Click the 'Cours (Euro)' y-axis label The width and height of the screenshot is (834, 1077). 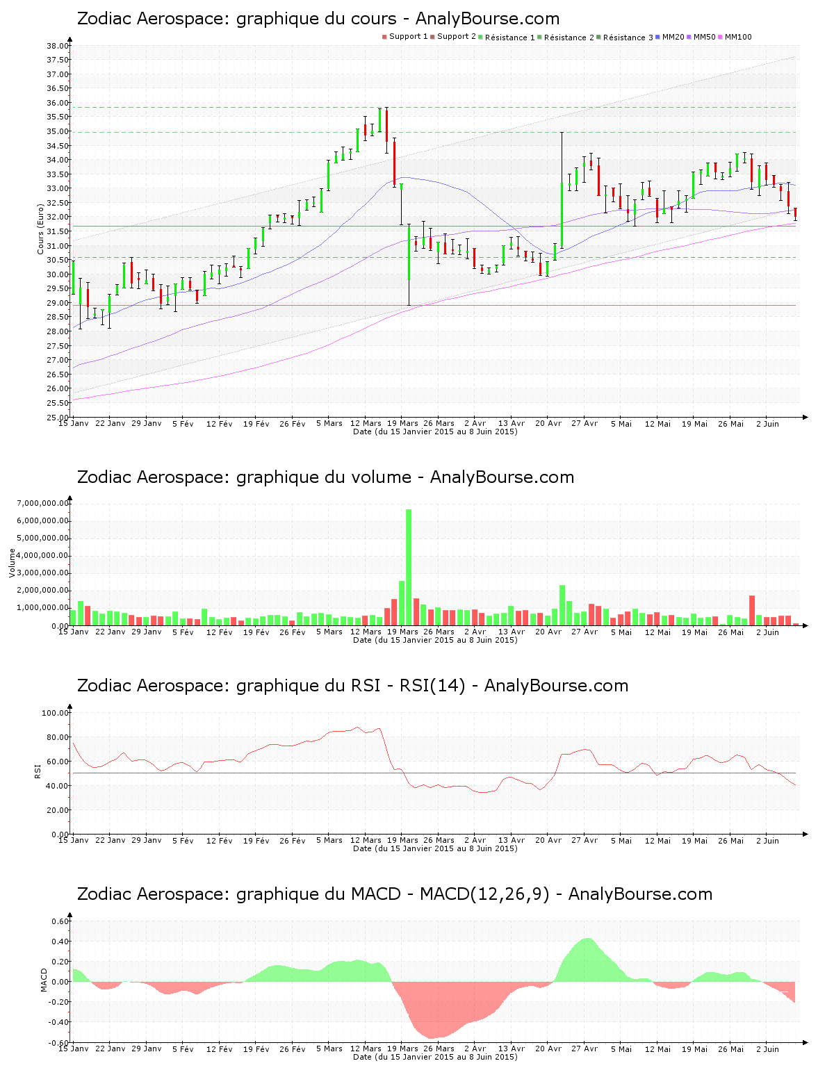[x=41, y=229]
